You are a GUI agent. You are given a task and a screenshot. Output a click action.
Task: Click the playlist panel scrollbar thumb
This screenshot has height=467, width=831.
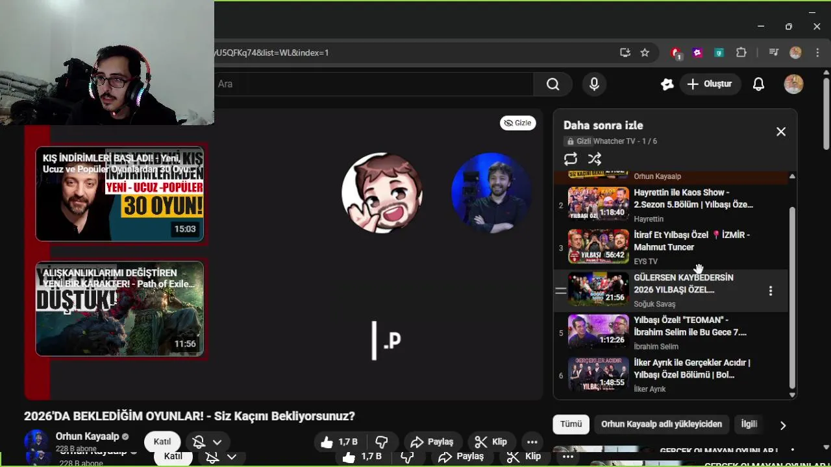point(792,298)
